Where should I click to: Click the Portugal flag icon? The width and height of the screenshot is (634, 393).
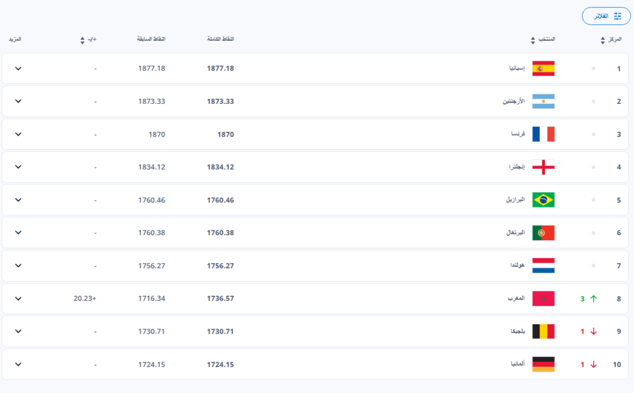543,233
